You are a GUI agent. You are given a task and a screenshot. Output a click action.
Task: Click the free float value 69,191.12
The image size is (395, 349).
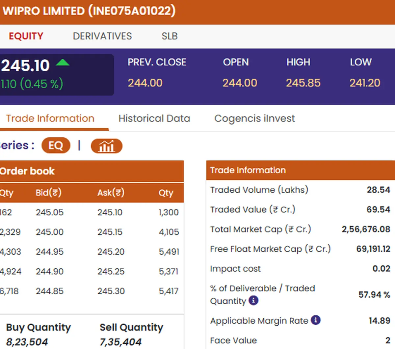pyautogui.click(x=373, y=249)
